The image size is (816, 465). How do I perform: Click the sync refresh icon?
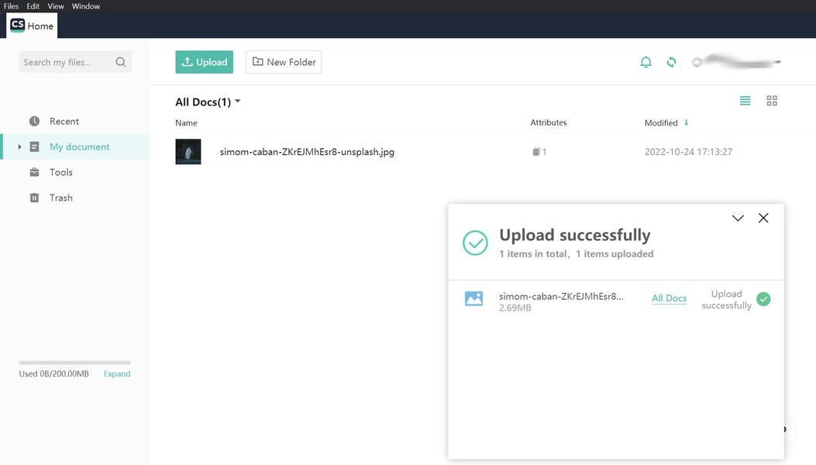click(x=671, y=62)
